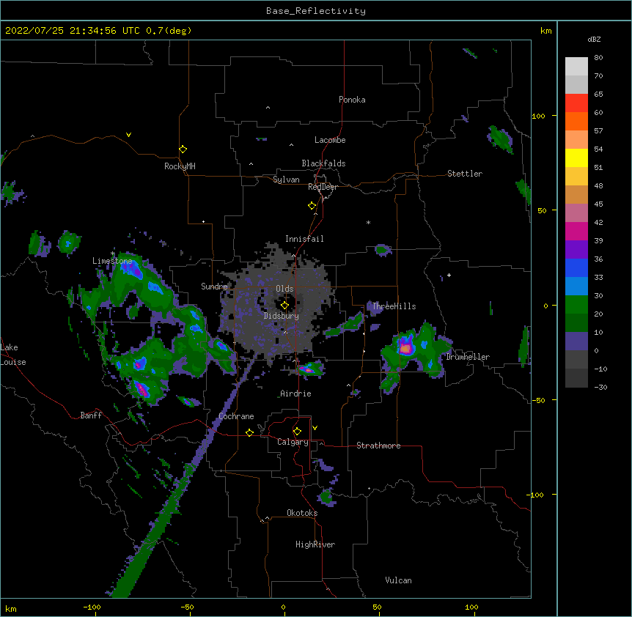Click the -50 tick on the right vertical axis

point(538,400)
